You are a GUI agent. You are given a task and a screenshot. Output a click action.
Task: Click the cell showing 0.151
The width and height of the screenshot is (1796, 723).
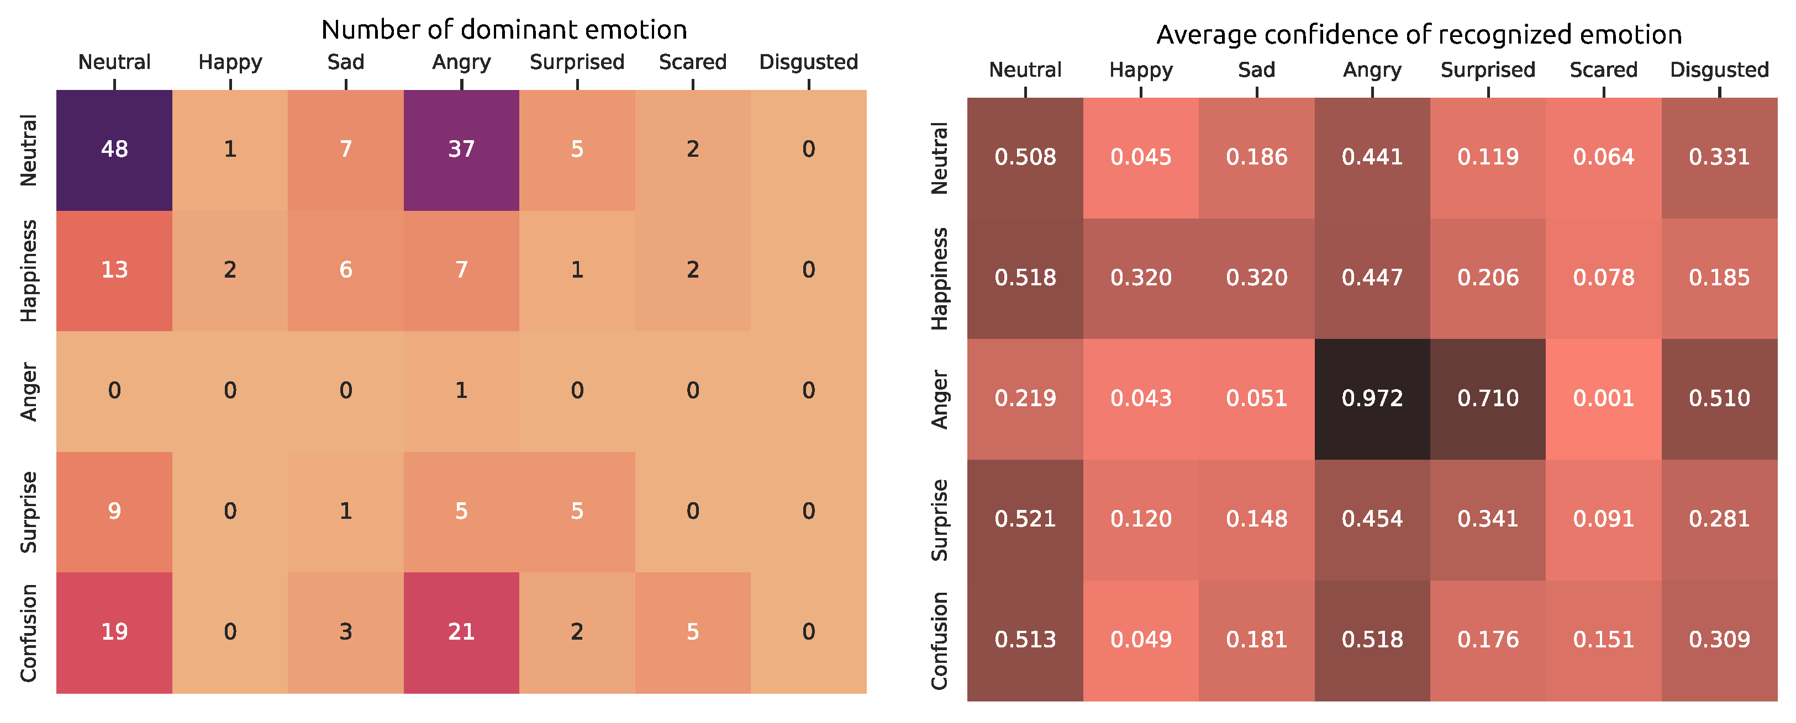1604,640
